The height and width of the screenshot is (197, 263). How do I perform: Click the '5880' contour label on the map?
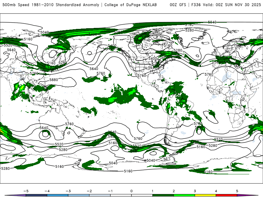tap(54, 80)
